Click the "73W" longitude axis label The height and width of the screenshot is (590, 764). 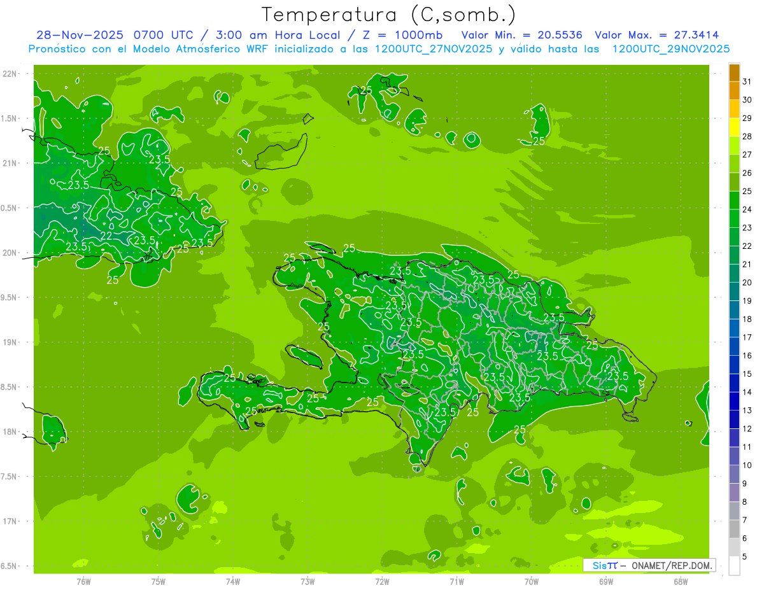pyautogui.click(x=308, y=581)
